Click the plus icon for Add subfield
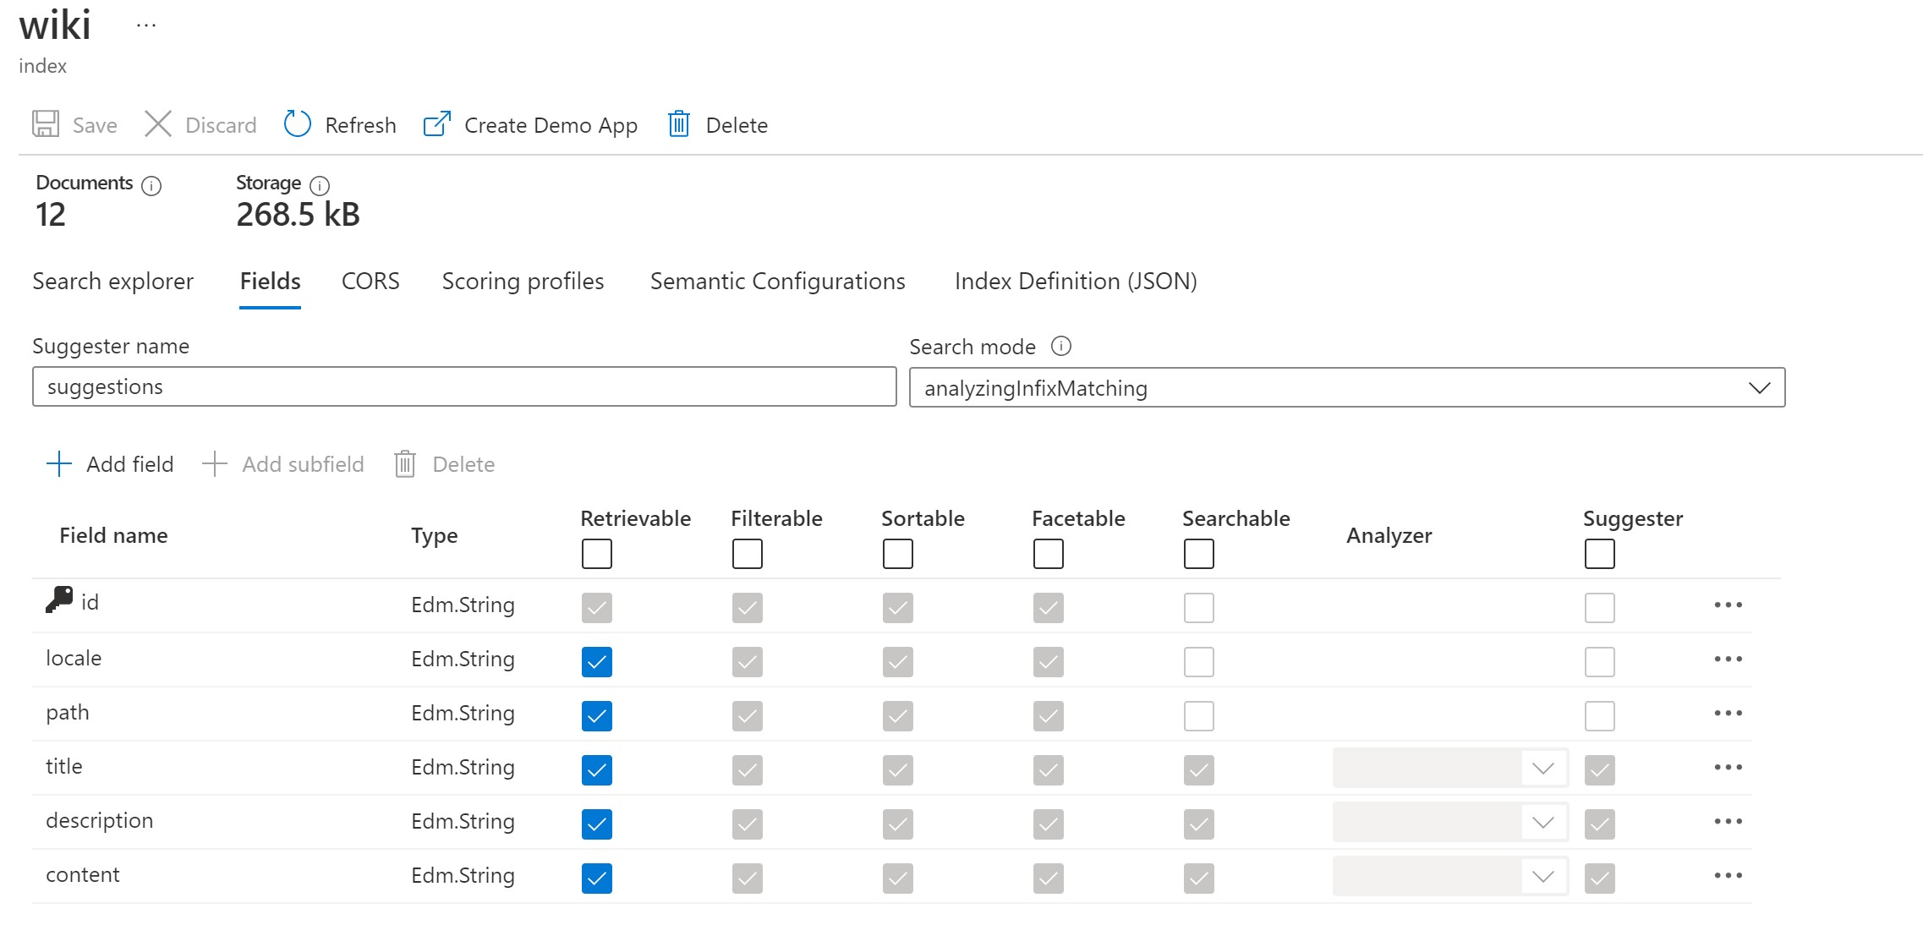The image size is (1923, 947). [x=215, y=463]
